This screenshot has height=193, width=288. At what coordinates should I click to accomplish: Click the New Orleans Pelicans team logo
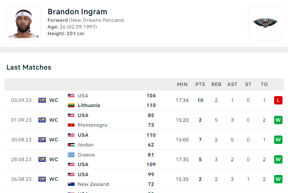tap(265, 23)
